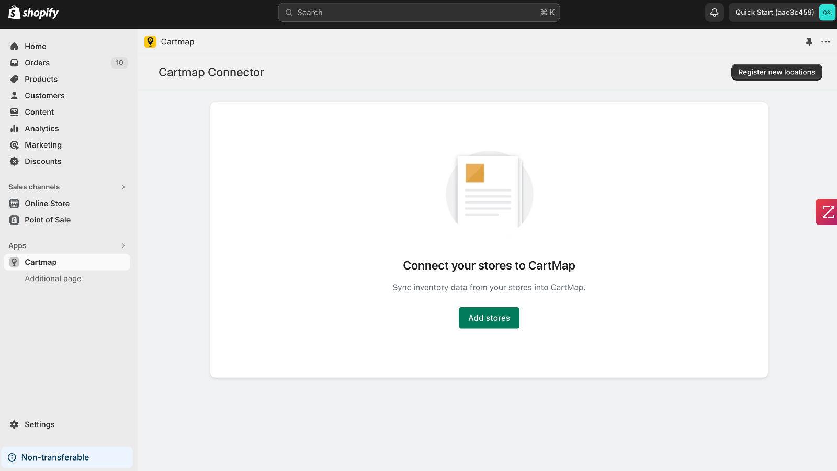
Task: Expand the Apps section chevron
Action: click(123, 245)
